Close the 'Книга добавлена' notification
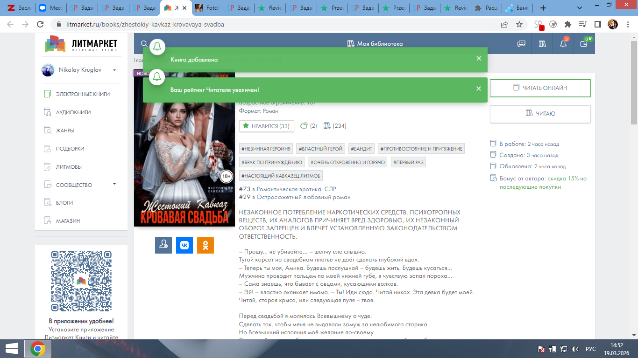The width and height of the screenshot is (638, 358). click(479, 59)
